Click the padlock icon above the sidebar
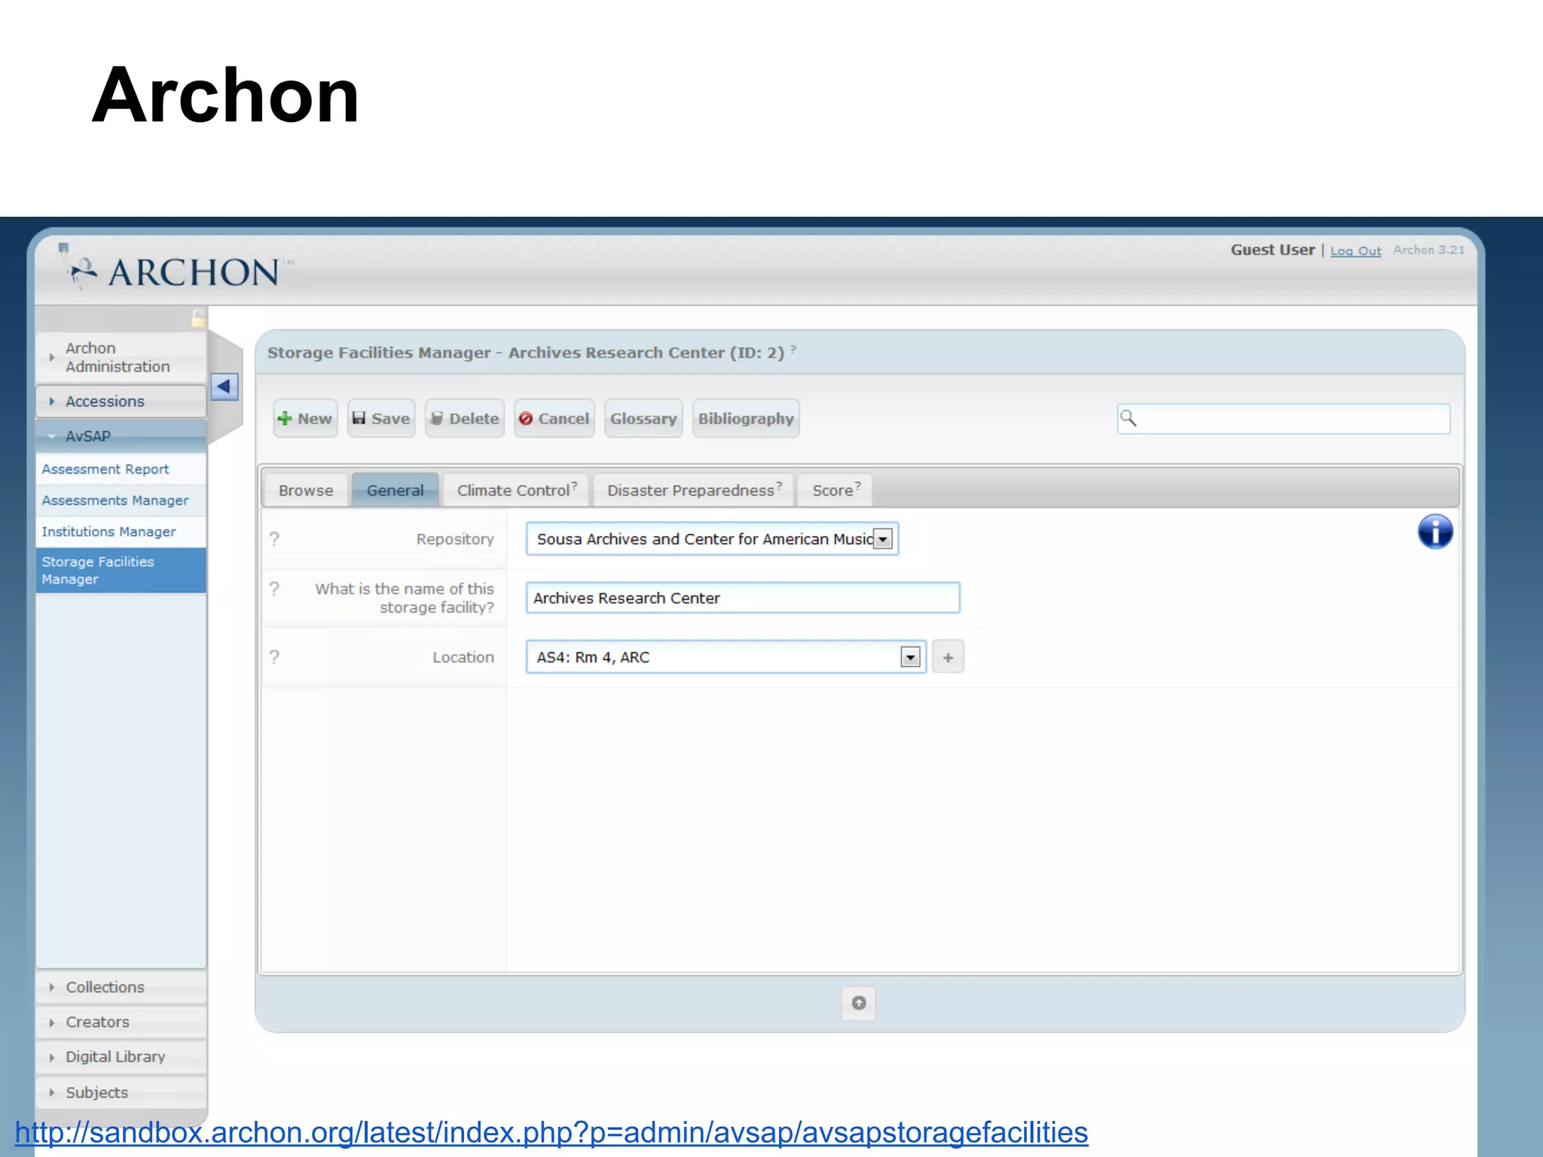Viewport: 1543px width, 1157px height. pos(197,318)
